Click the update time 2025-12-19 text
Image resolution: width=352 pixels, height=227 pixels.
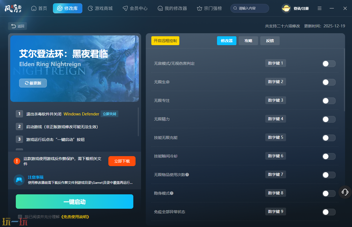pyautogui.click(x=325, y=26)
